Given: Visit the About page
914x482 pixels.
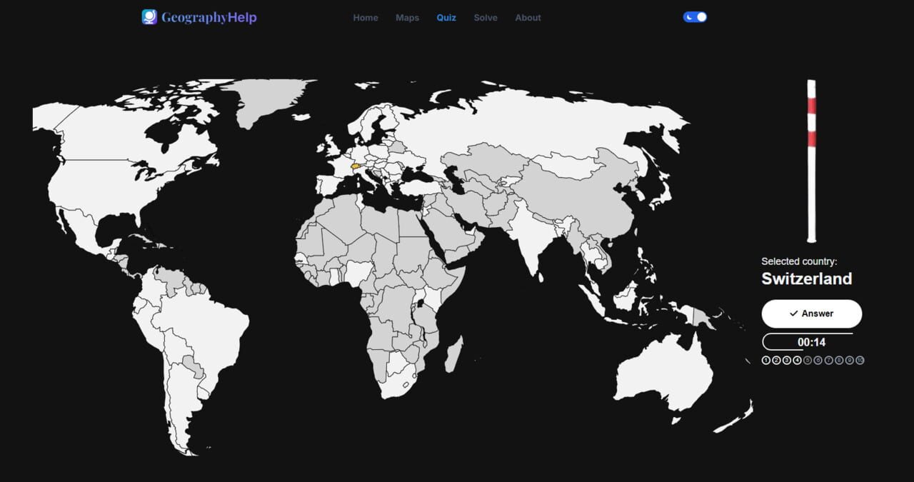Looking at the screenshot, I should click(528, 18).
